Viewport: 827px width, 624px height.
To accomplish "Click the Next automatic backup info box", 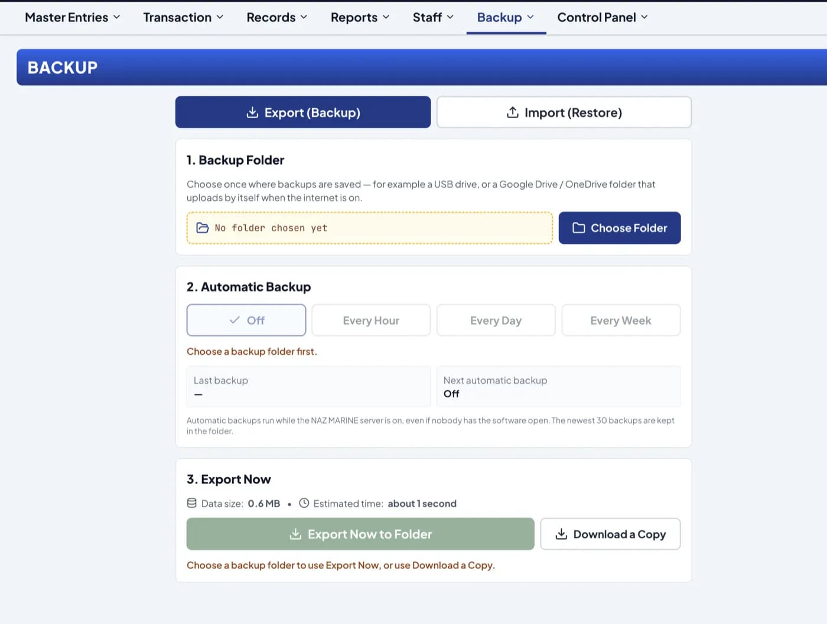I will coord(559,387).
